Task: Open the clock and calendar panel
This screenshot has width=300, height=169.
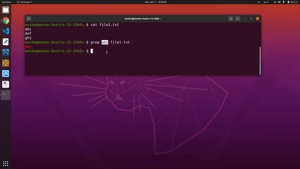Action: (156, 2)
